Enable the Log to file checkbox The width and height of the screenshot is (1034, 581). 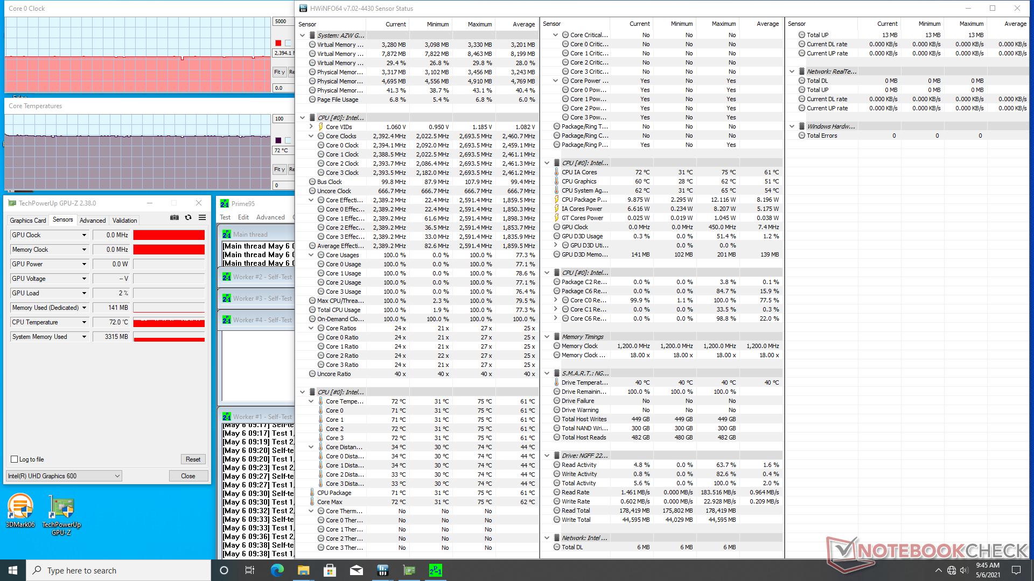(15, 459)
